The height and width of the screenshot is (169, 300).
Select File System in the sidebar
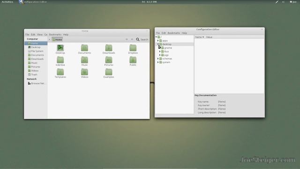36,51
